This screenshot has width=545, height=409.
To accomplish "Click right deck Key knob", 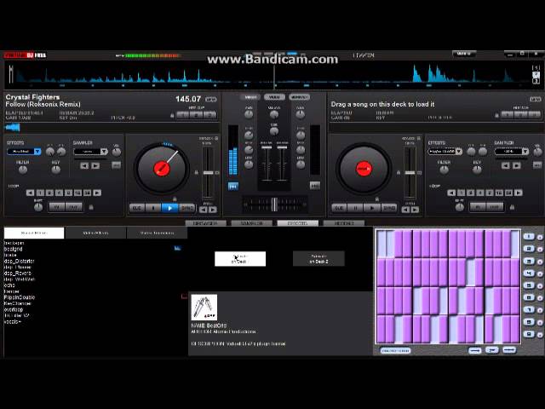I will 477,170.
